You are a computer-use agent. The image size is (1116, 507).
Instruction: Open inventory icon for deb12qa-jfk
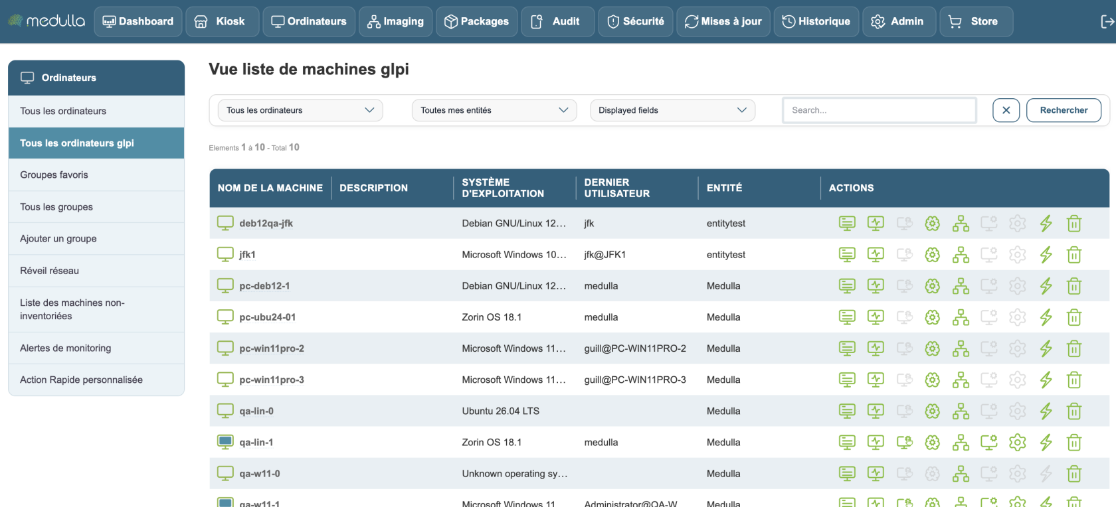point(847,224)
